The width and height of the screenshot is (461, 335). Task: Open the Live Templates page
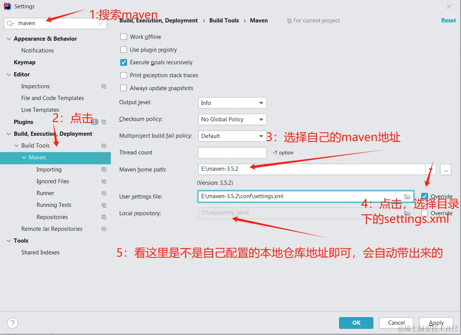point(40,110)
